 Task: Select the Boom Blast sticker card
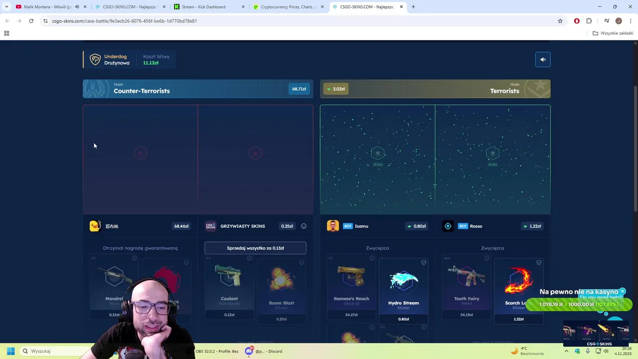(282, 290)
